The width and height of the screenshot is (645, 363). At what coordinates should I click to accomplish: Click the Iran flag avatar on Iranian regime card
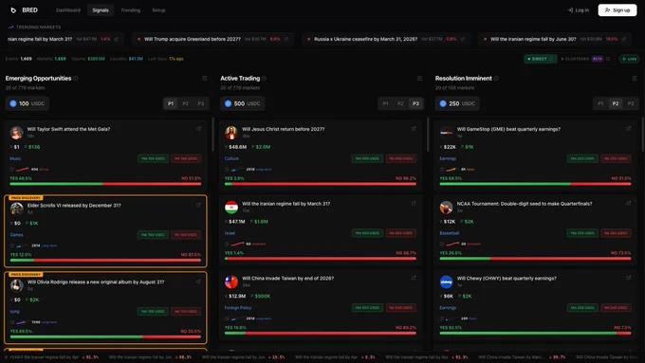coord(231,208)
